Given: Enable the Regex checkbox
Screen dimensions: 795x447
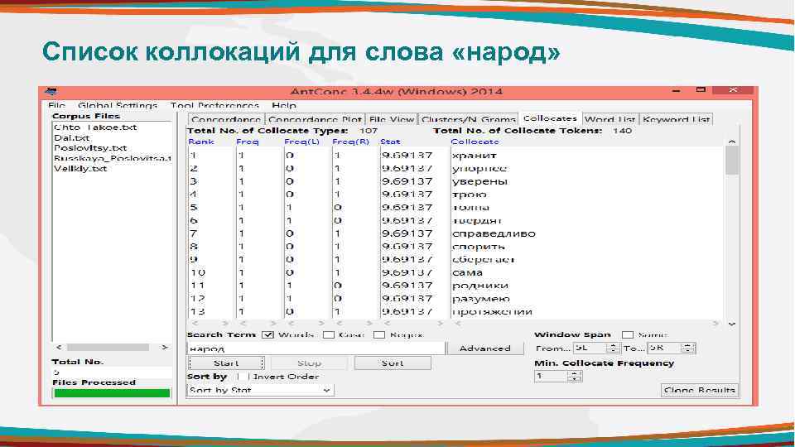Looking at the screenshot, I should (379, 335).
